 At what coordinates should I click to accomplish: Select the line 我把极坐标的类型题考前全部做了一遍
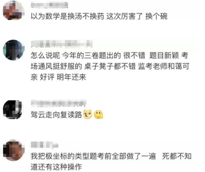pos(93,156)
